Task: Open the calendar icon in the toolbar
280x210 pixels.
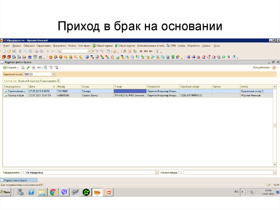Action: pos(130,51)
